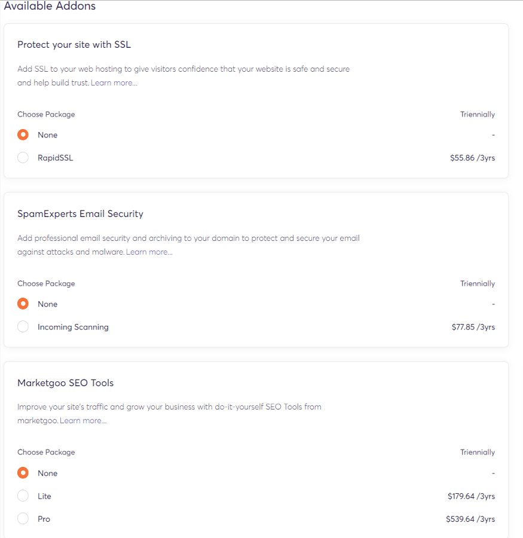Viewport: 523px width, 538px height.
Task: Open Learn more for Marketgoo SEO
Action: (83, 420)
